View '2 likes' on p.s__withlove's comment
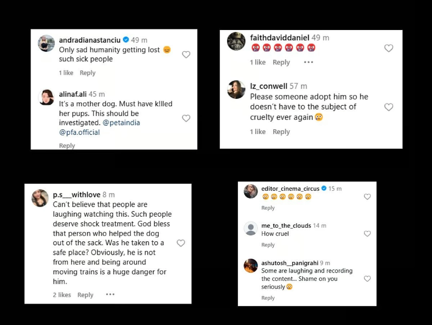 [62, 295]
